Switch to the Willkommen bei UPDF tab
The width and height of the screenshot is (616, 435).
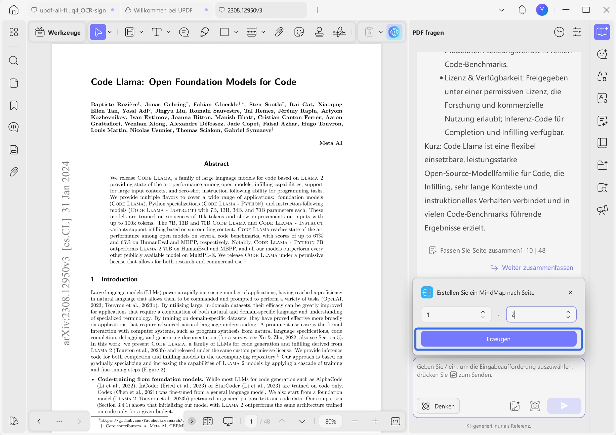166,10
